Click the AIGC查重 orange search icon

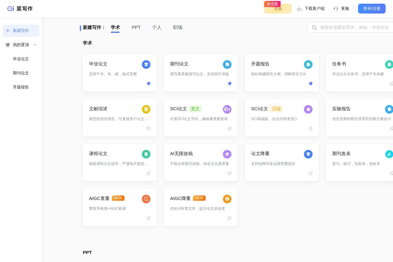146,199
